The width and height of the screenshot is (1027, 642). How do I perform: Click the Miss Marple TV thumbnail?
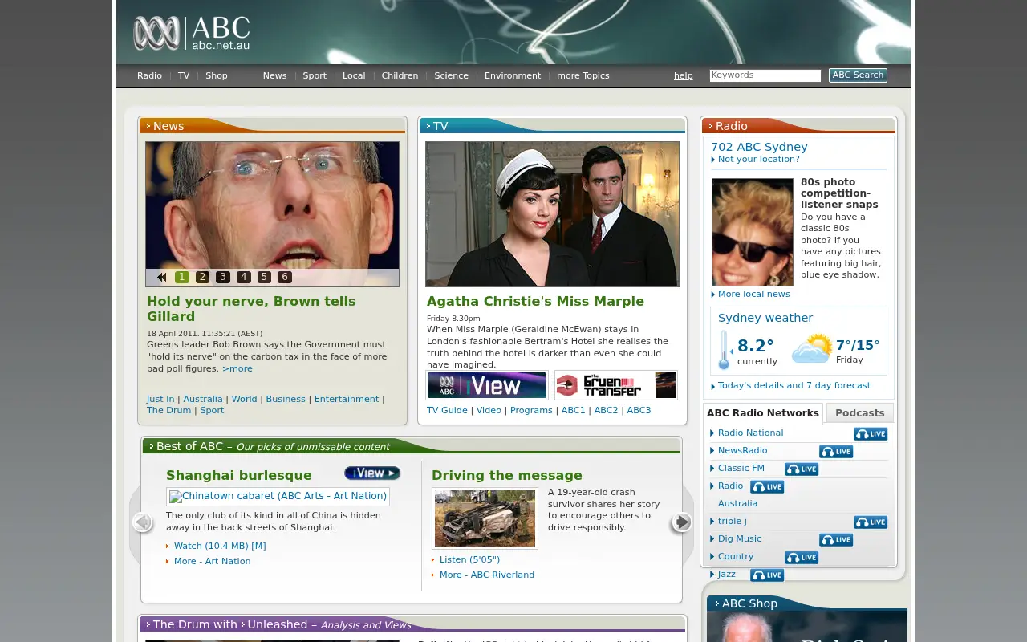[552, 214]
